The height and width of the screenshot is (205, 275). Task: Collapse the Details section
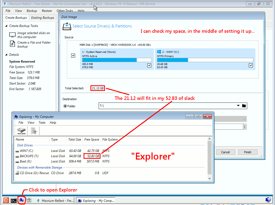click(x=6, y=55)
